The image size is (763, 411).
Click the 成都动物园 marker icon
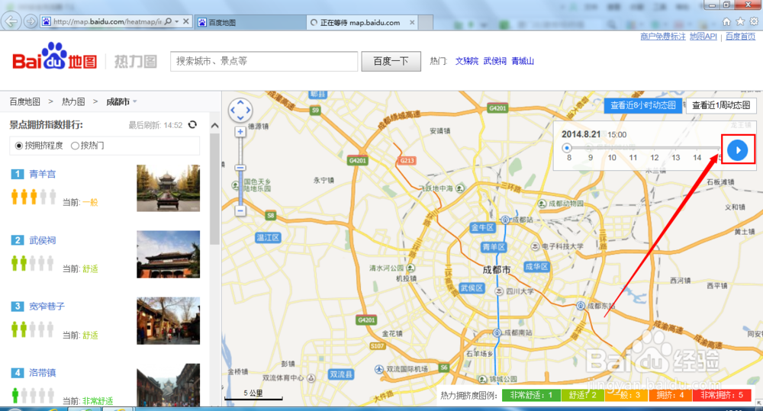coord(542,204)
